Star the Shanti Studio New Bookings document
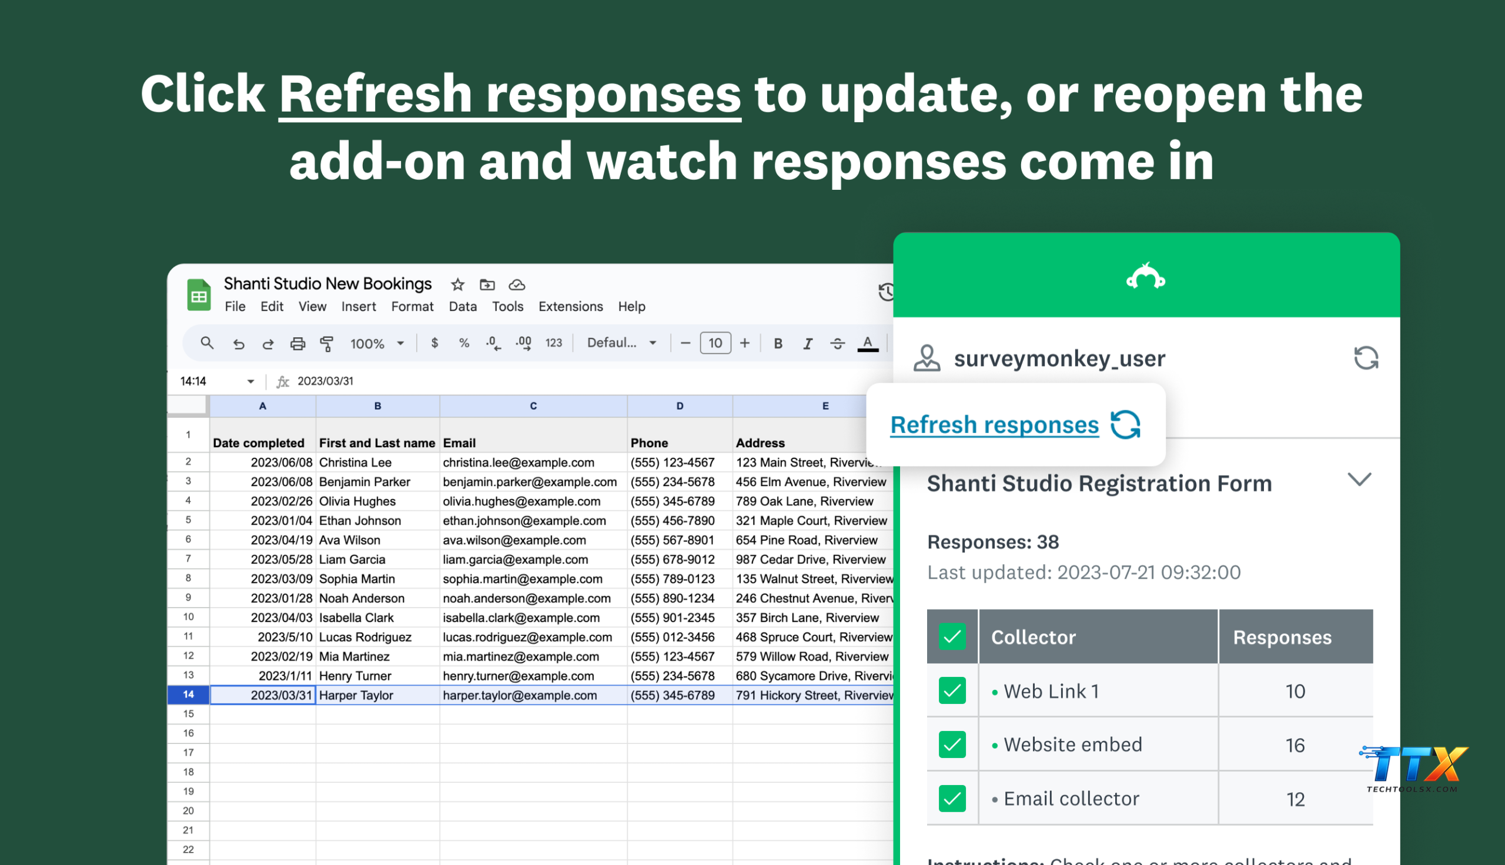 (x=457, y=284)
